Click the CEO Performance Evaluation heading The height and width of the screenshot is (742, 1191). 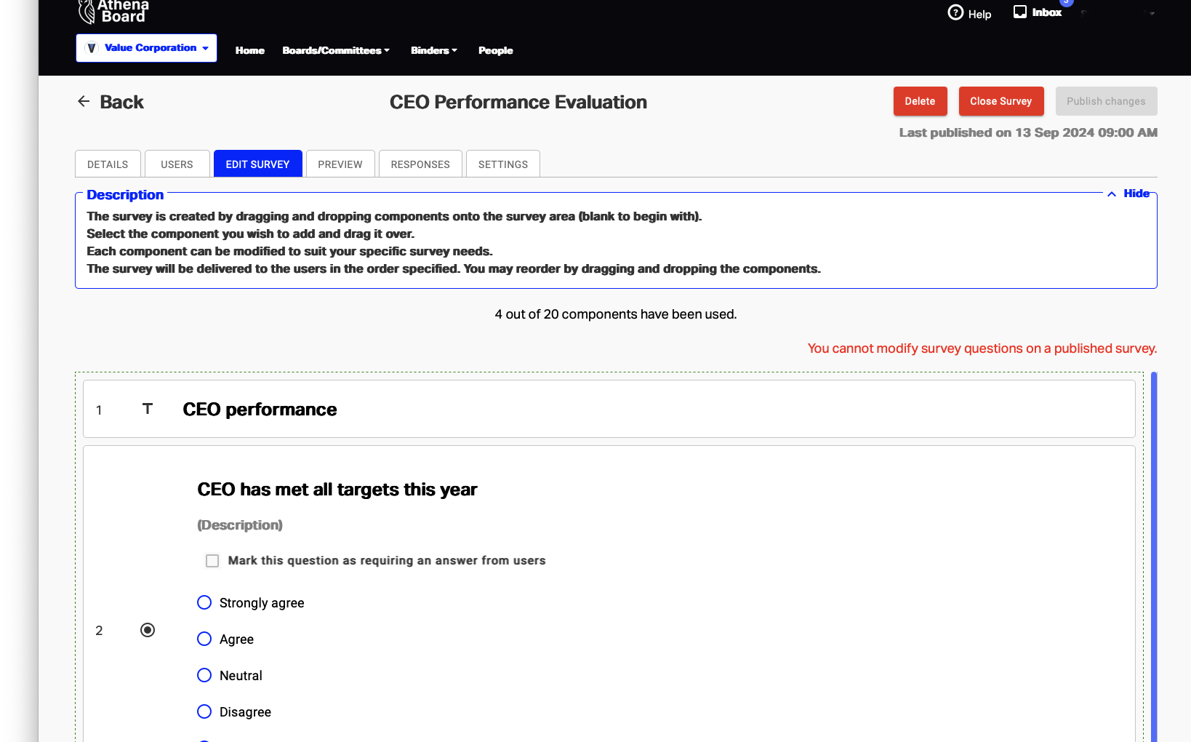pos(518,102)
